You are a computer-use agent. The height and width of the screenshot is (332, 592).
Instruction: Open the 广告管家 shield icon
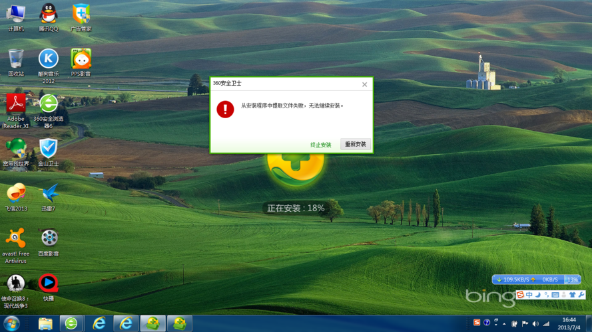[x=81, y=18]
